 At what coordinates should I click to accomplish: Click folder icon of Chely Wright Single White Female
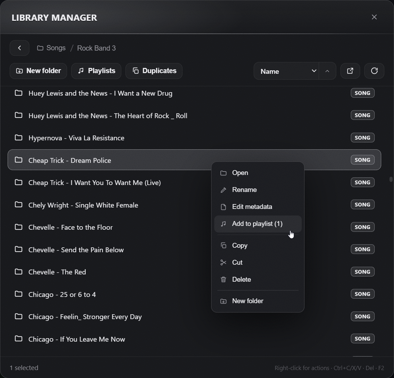point(19,204)
